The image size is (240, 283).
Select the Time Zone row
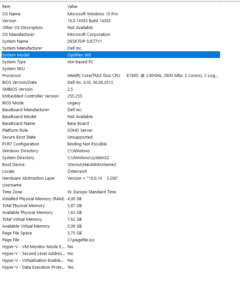click(111, 192)
